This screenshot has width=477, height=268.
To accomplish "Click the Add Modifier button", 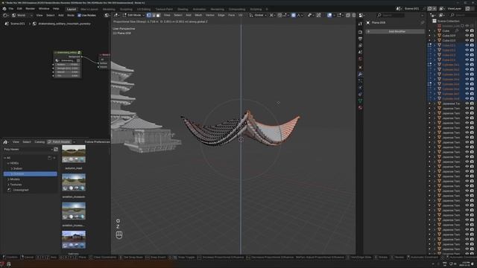I will point(395,31).
